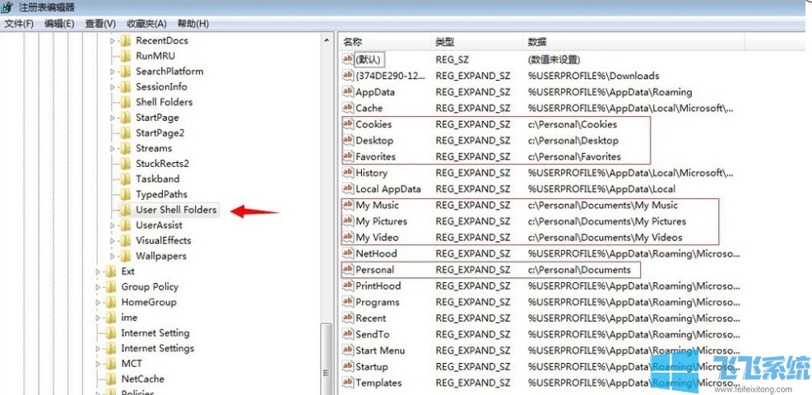Sort values by the 数据 column header

[x=633, y=42]
